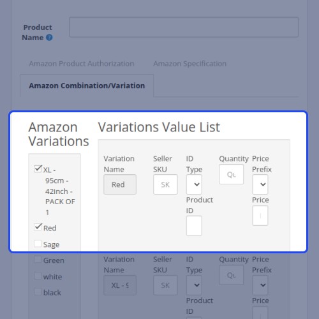The height and width of the screenshot is (319, 319).
Task: Enable the Sage variation checkbox
Action: (38, 244)
